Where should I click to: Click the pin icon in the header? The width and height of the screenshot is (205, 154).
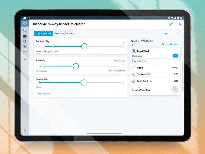click(171, 24)
